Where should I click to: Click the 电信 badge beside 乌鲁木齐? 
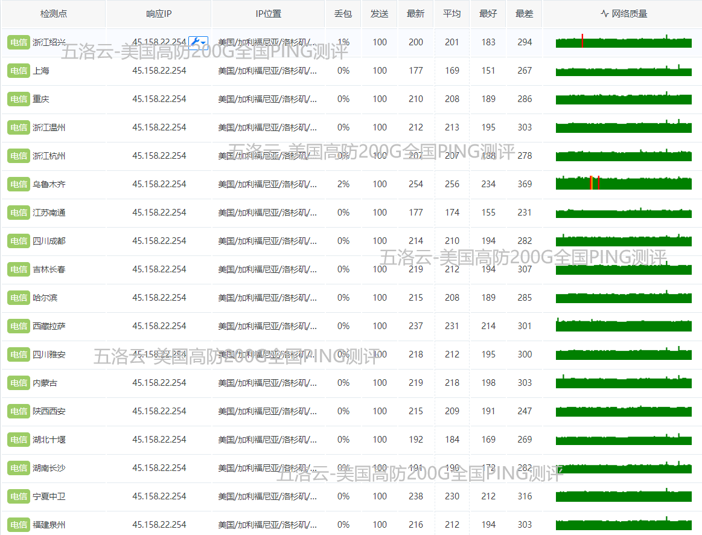click(x=18, y=184)
